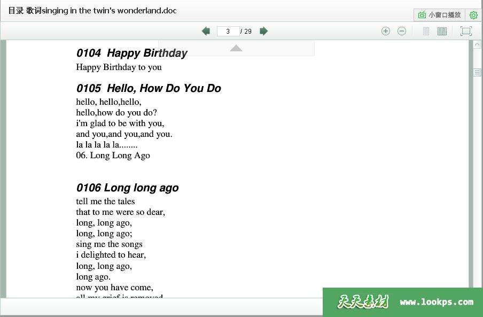Open the www.lookps.com link
This screenshot has height=317, width=483.
click(437, 302)
